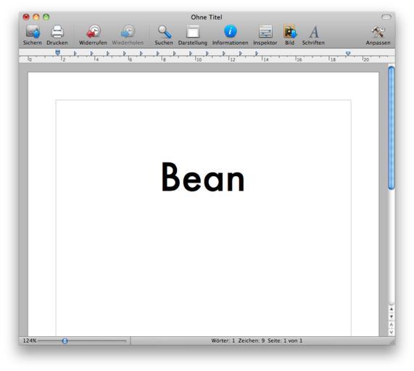414x371 pixels.
Task: Open the Schriften fonts panel
Action: point(314,32)
